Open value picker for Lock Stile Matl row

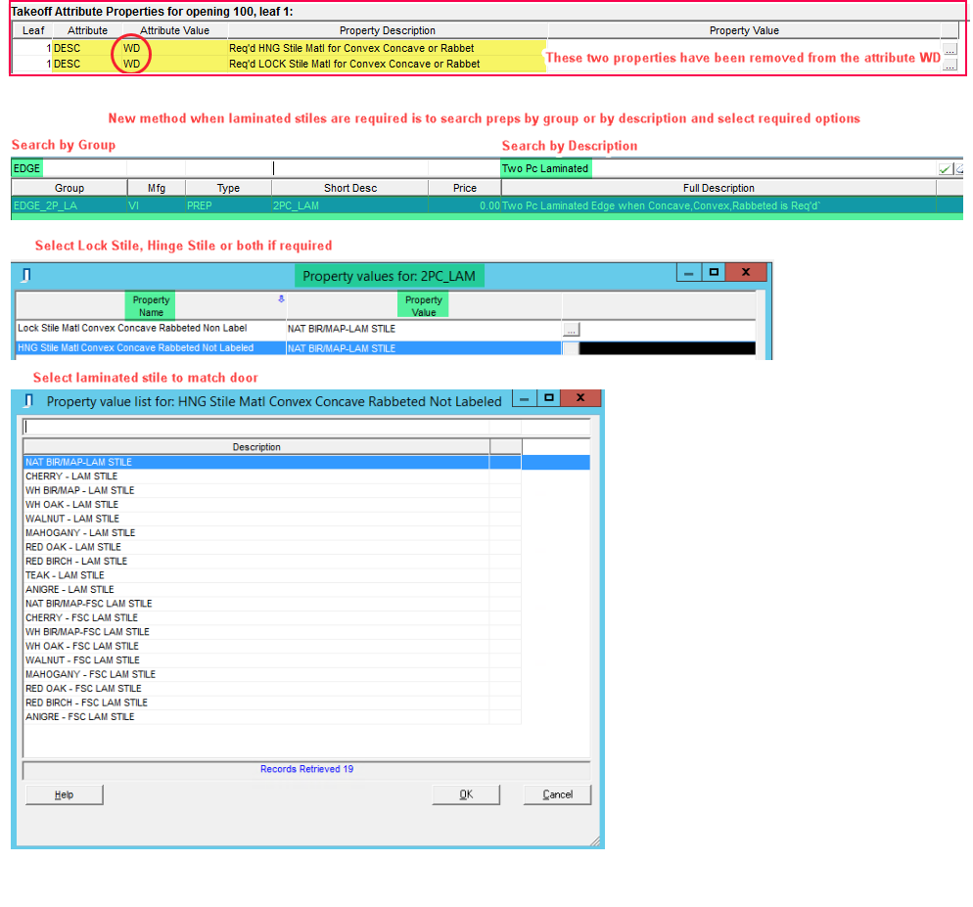(572, 330)
